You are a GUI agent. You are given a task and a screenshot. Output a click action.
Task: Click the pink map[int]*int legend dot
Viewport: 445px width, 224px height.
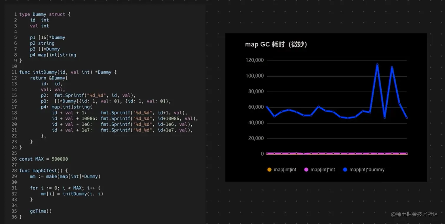point(306,170)
